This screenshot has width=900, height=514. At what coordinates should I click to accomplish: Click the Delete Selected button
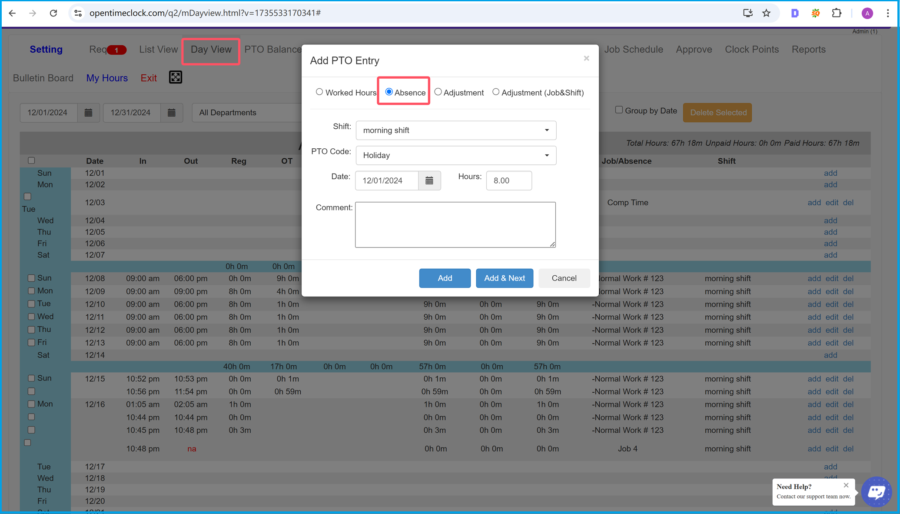[x=719, y=113]
